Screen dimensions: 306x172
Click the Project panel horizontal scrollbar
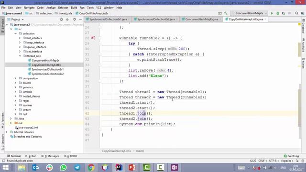[38, 152]
